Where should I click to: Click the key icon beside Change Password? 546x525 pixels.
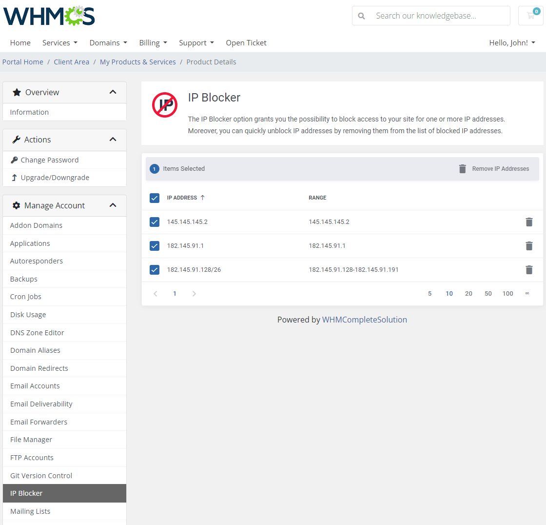[14, 160]
